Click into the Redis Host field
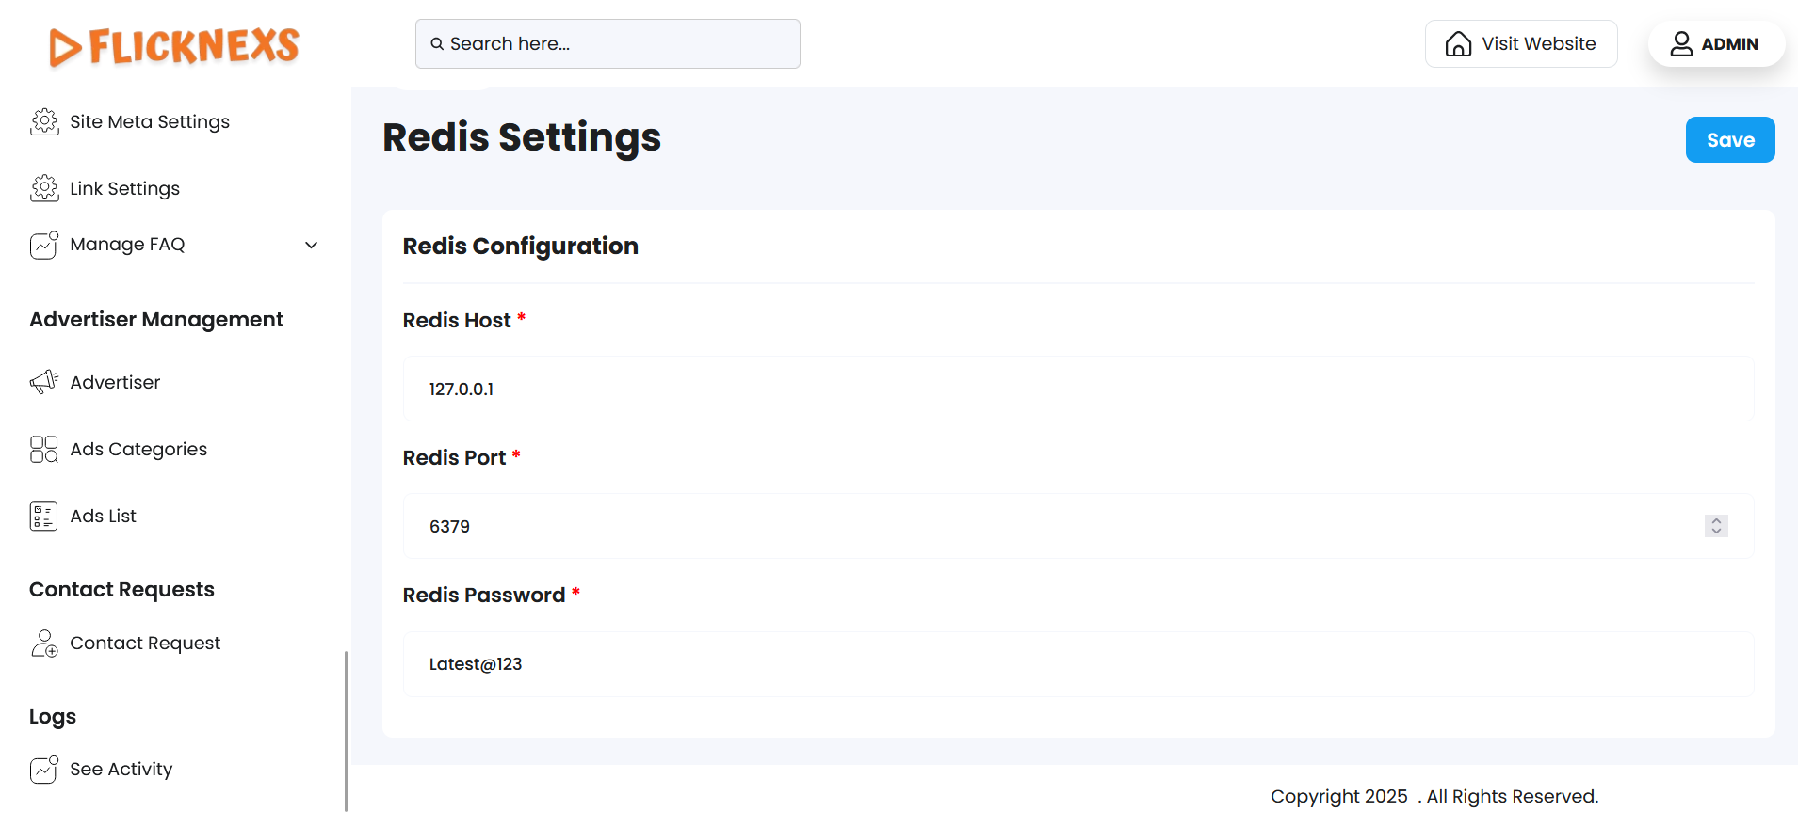This screenshot has width=1798, height=827. click(x=1077, y=389)
